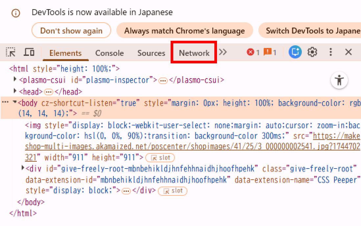Switch to the Console tab
Viewport: 361px width, 226px height.
pos(109,53)
